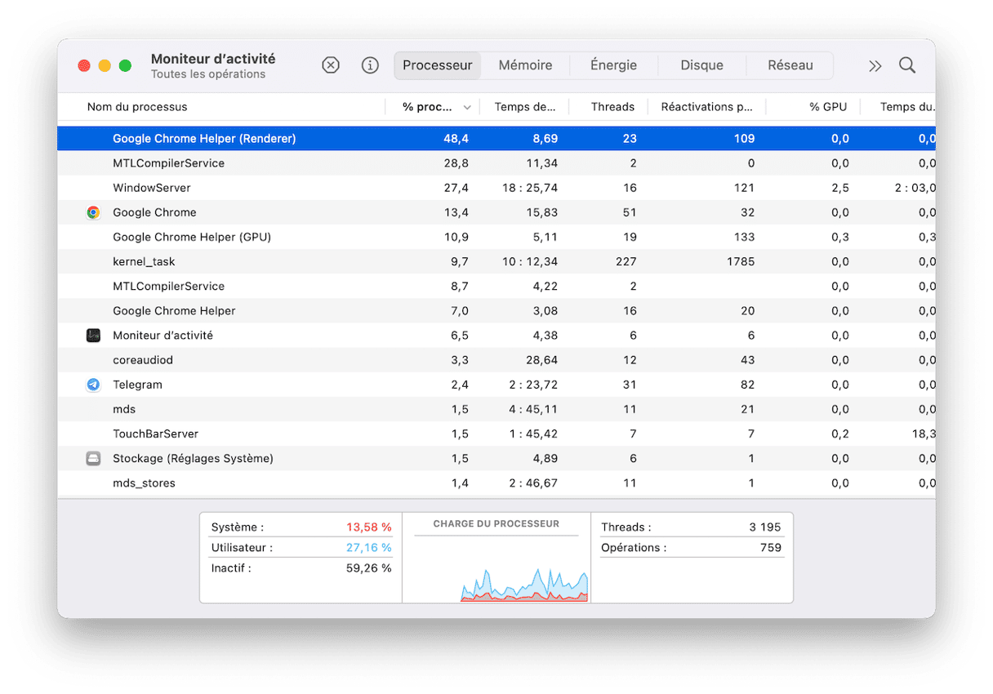Click the green fullscreen window button
Image resolution: width=993 pixels, height=694 pixels.
125,65
